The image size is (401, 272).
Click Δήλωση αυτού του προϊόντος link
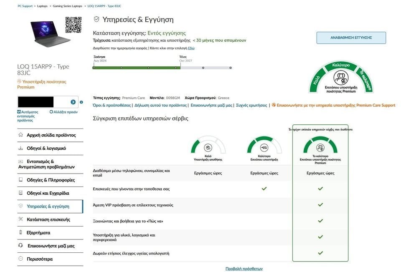[160, 105]
